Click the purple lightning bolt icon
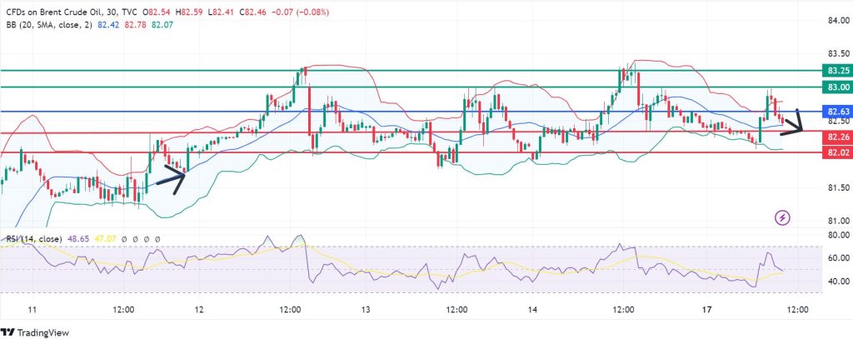Screen dimensions: 853x339 pos(782,218)
